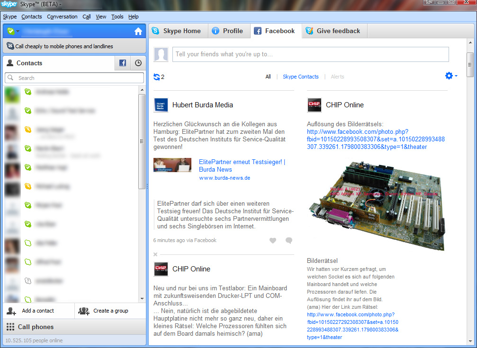This screenshot has width=477, height=348.
Task: Open the Tools menu
Action: pyautogui.click(x=117, y=17)
